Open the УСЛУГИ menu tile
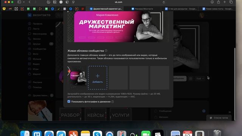This screenshot has height=136, width=242. tap(121, 114)
